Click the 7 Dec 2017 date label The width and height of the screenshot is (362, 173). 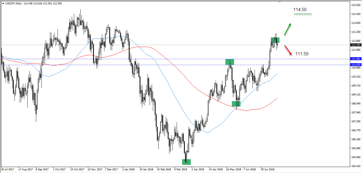tap(111, 169)
